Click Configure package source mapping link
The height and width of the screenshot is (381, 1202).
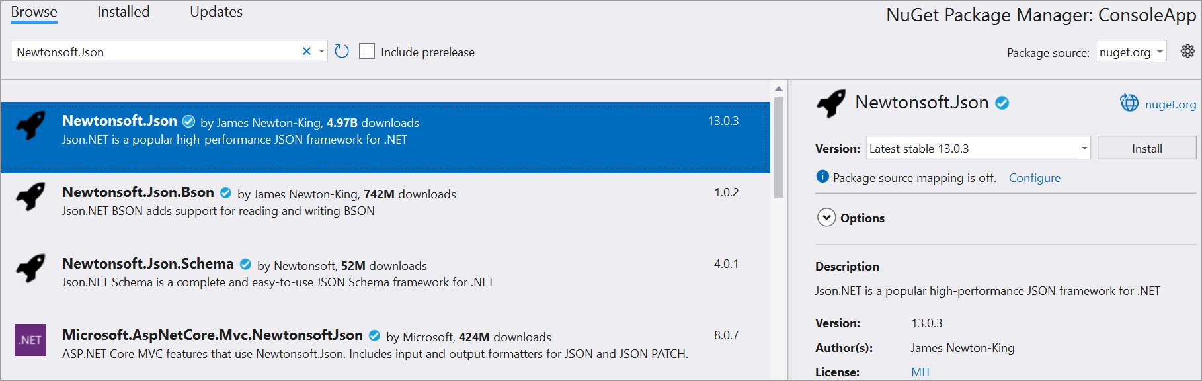click(1034, 177)
